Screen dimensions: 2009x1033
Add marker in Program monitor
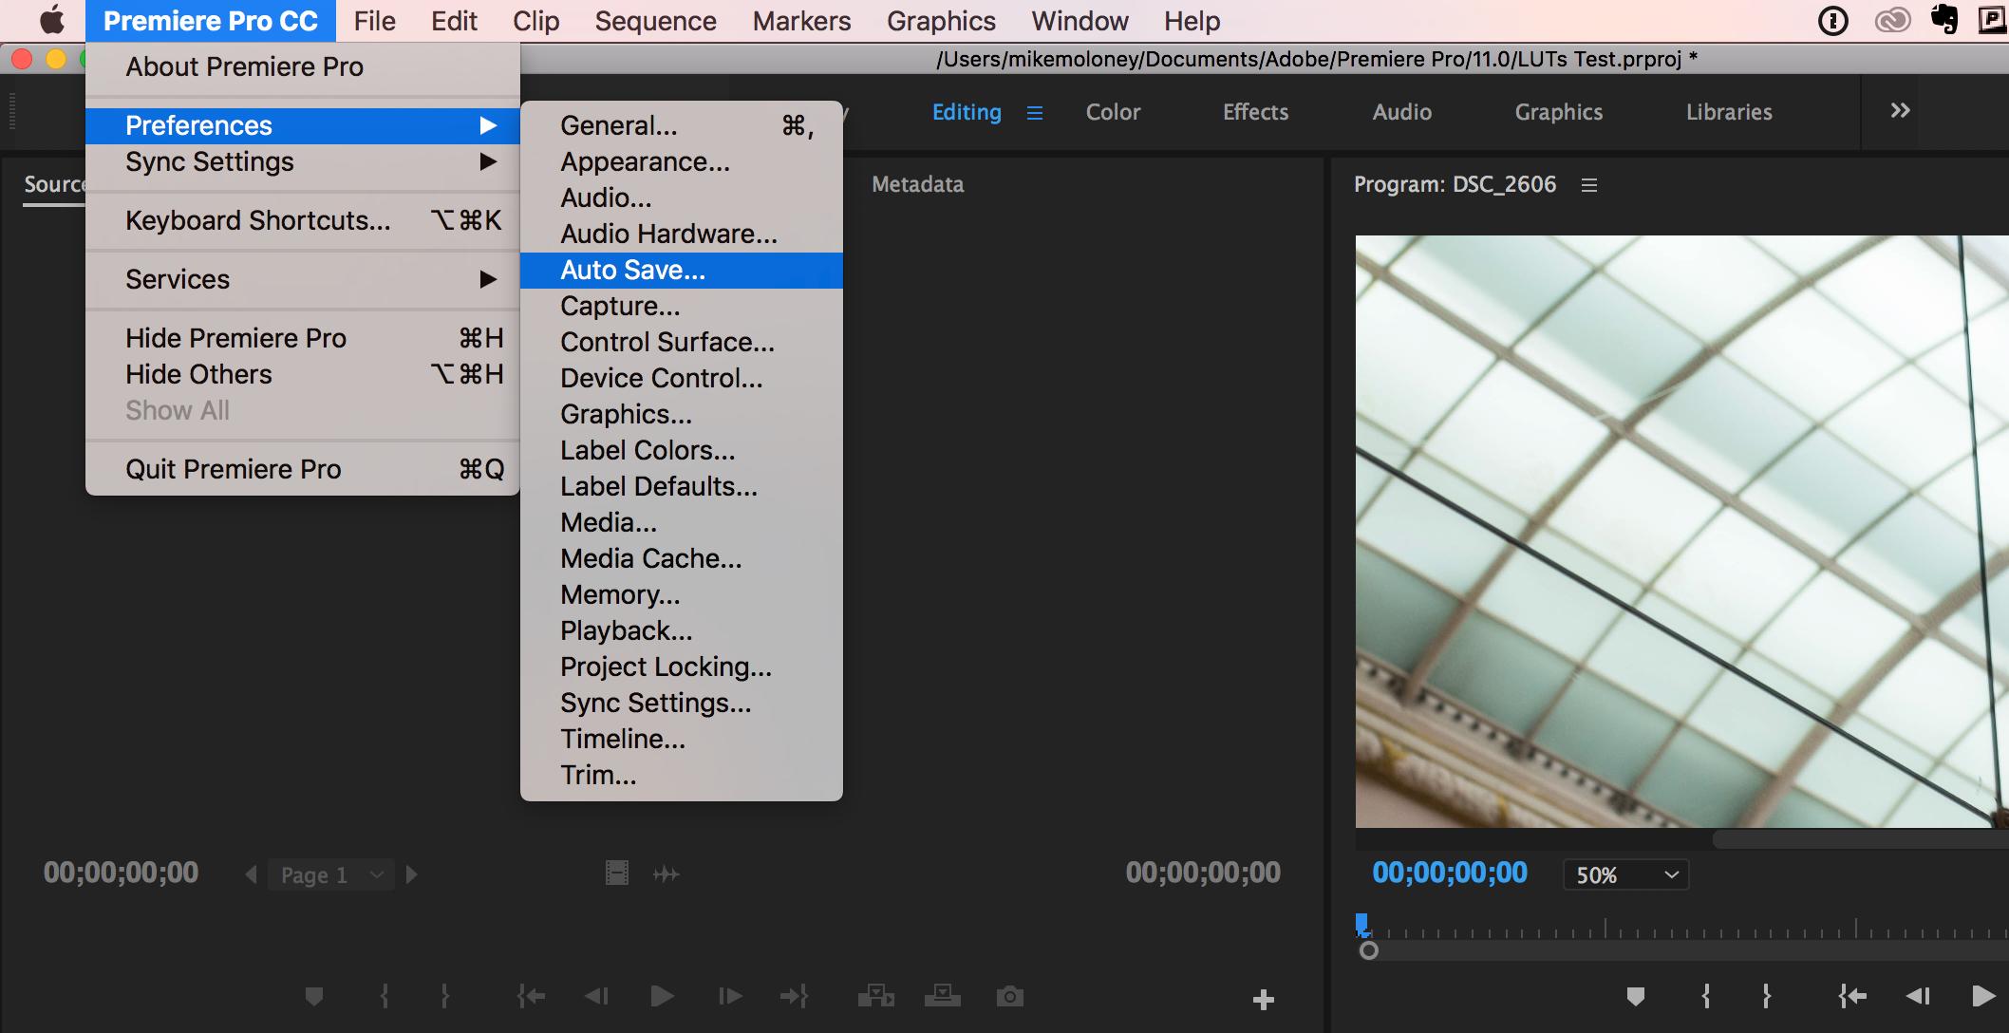pos(1635,996)
